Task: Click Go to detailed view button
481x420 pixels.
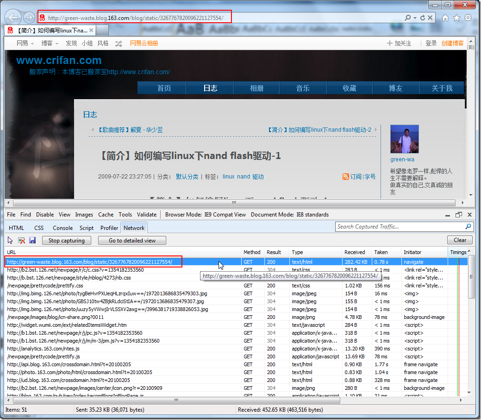Action: tap(132, 240)
